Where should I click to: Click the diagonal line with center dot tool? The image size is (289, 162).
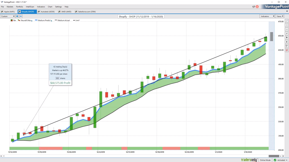pyautogui.click(x=287, y=33)
